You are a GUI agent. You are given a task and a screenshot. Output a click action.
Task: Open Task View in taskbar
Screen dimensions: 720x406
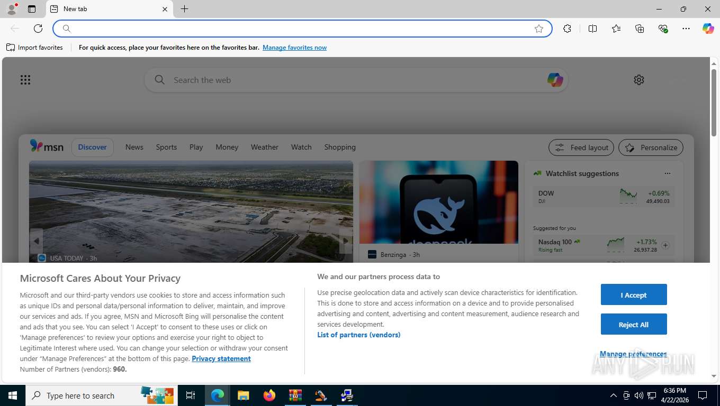point(191,395)
